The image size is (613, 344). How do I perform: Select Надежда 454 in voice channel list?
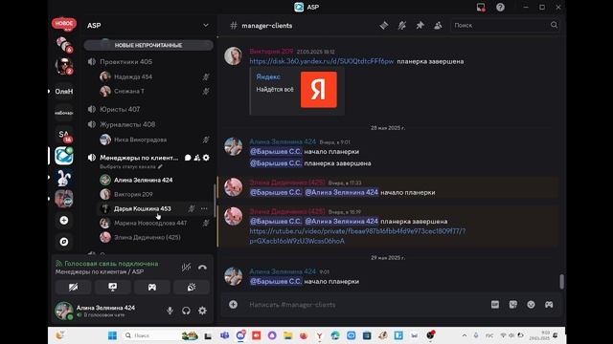click(x=133, y=76)
